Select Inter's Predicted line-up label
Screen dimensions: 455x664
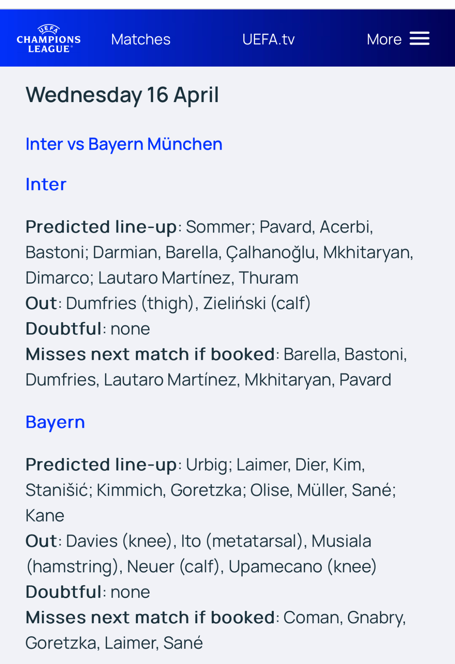tap(101, 227)
